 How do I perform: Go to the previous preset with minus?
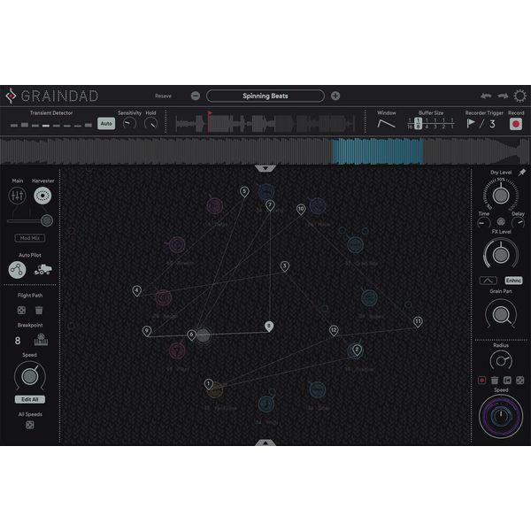click(196, 96)
